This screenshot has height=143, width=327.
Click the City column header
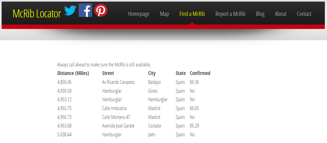(x=152, y=73)
